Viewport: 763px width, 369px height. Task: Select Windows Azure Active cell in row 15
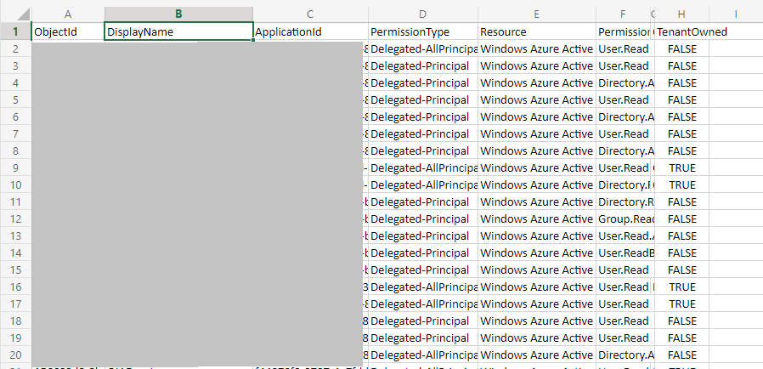537,270
